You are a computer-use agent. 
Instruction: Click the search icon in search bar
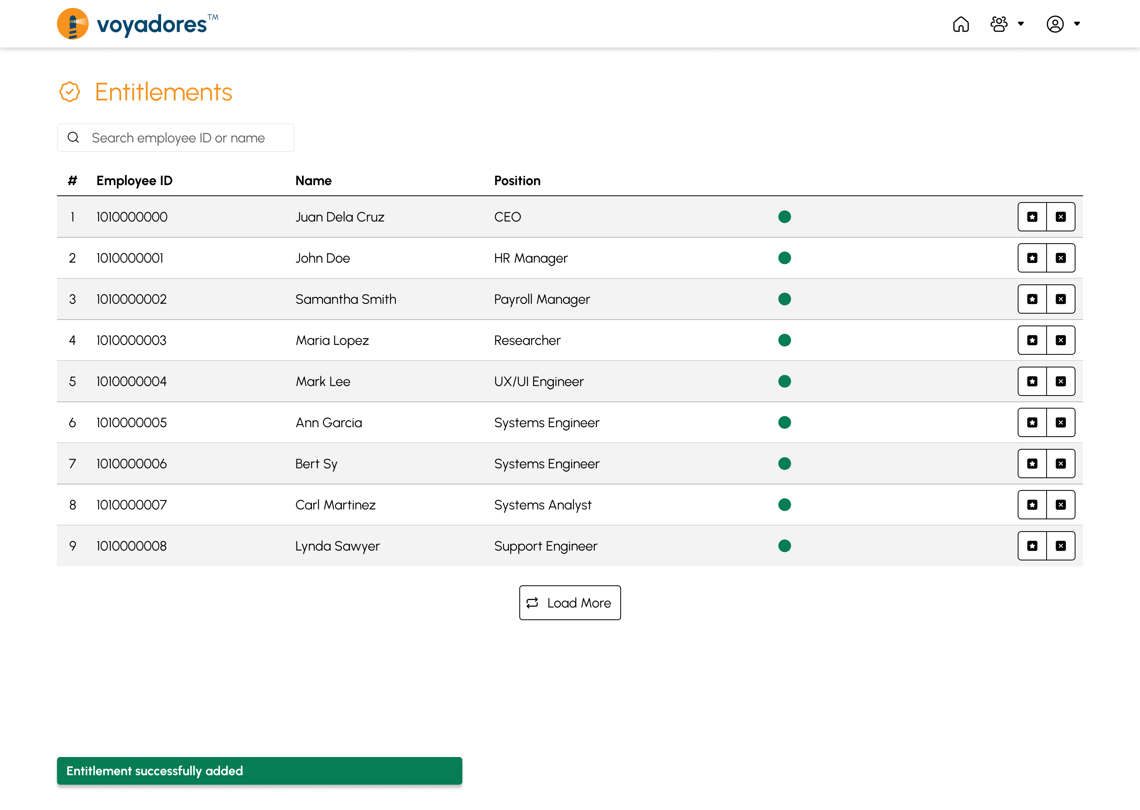point(74,137)
